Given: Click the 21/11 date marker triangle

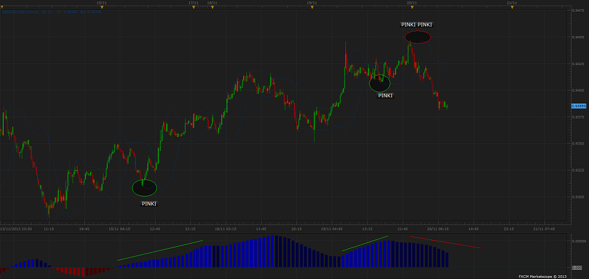Looking at the screenshot, I should [x=511, y=7].
